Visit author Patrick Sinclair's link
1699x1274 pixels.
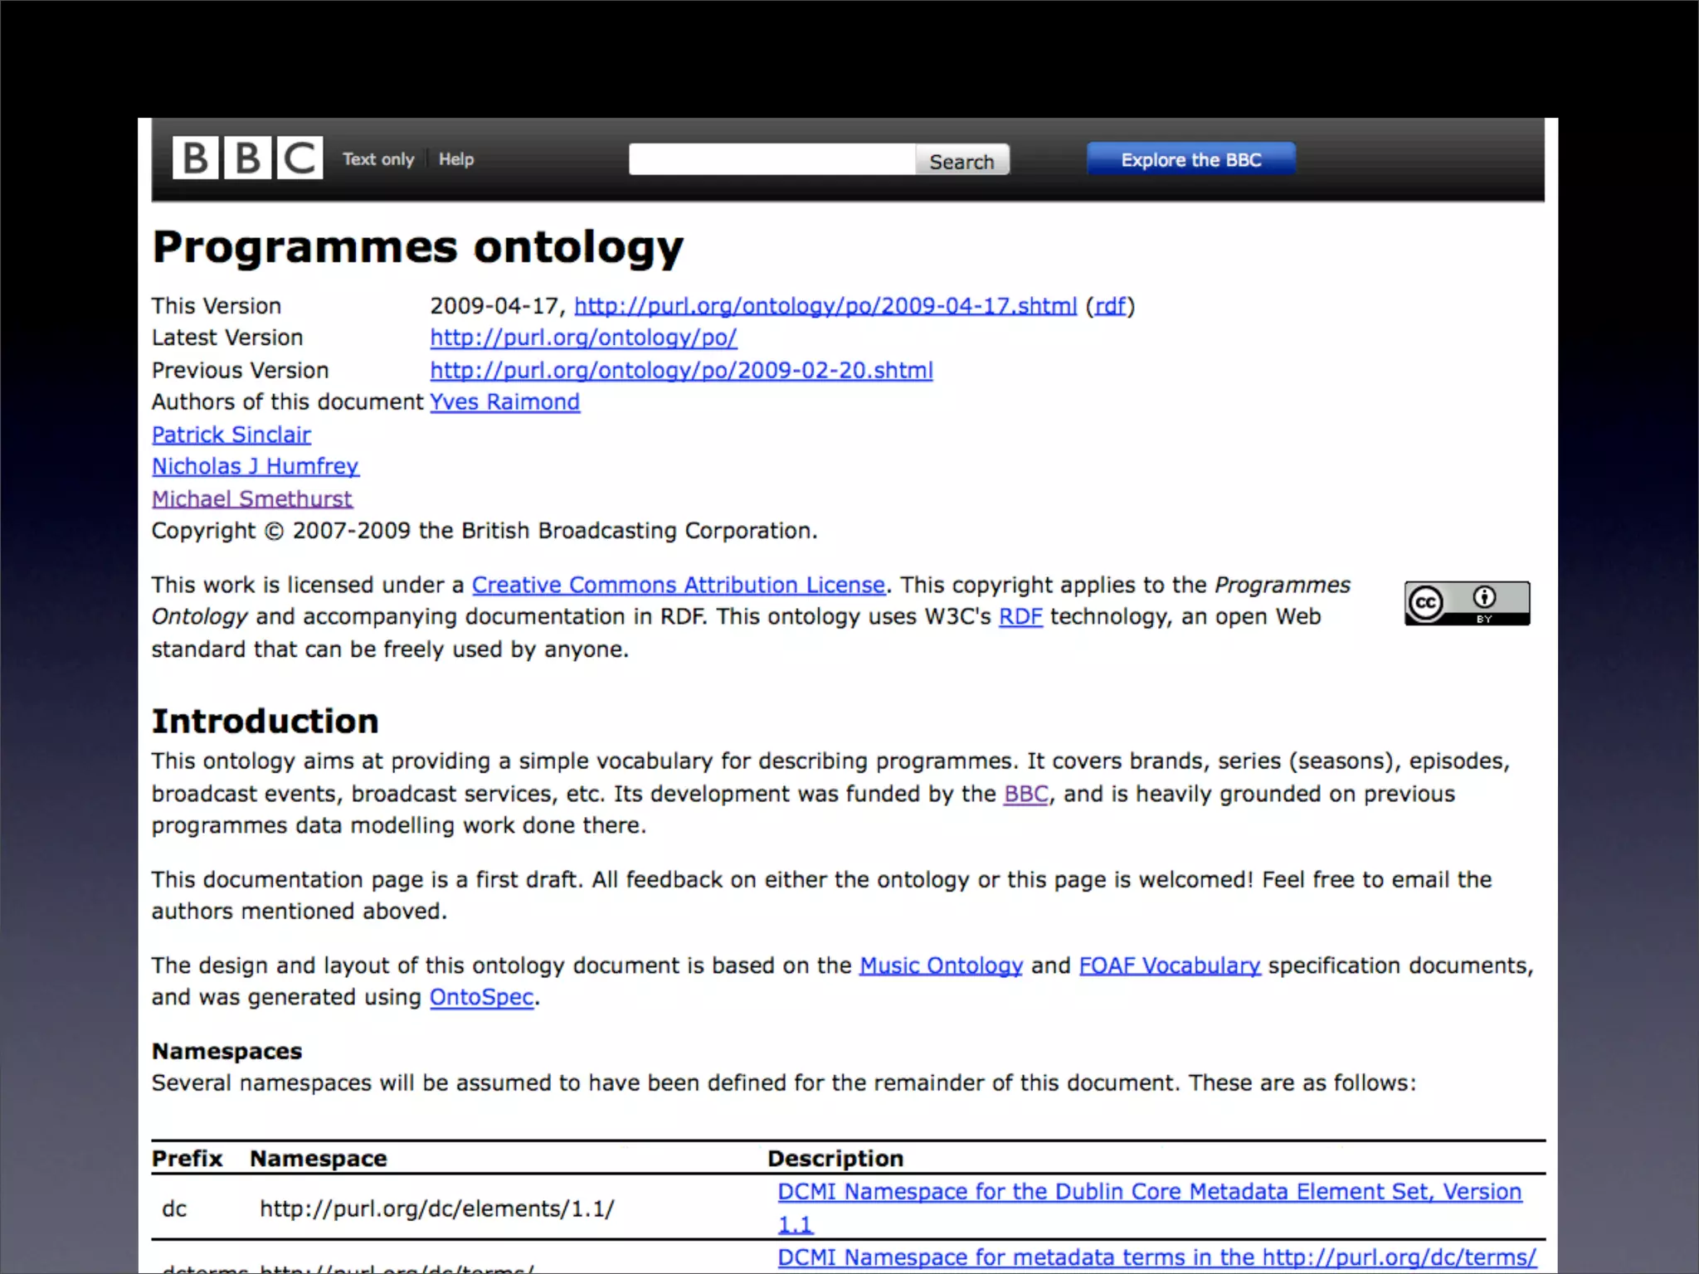click(x=231, y=435)
